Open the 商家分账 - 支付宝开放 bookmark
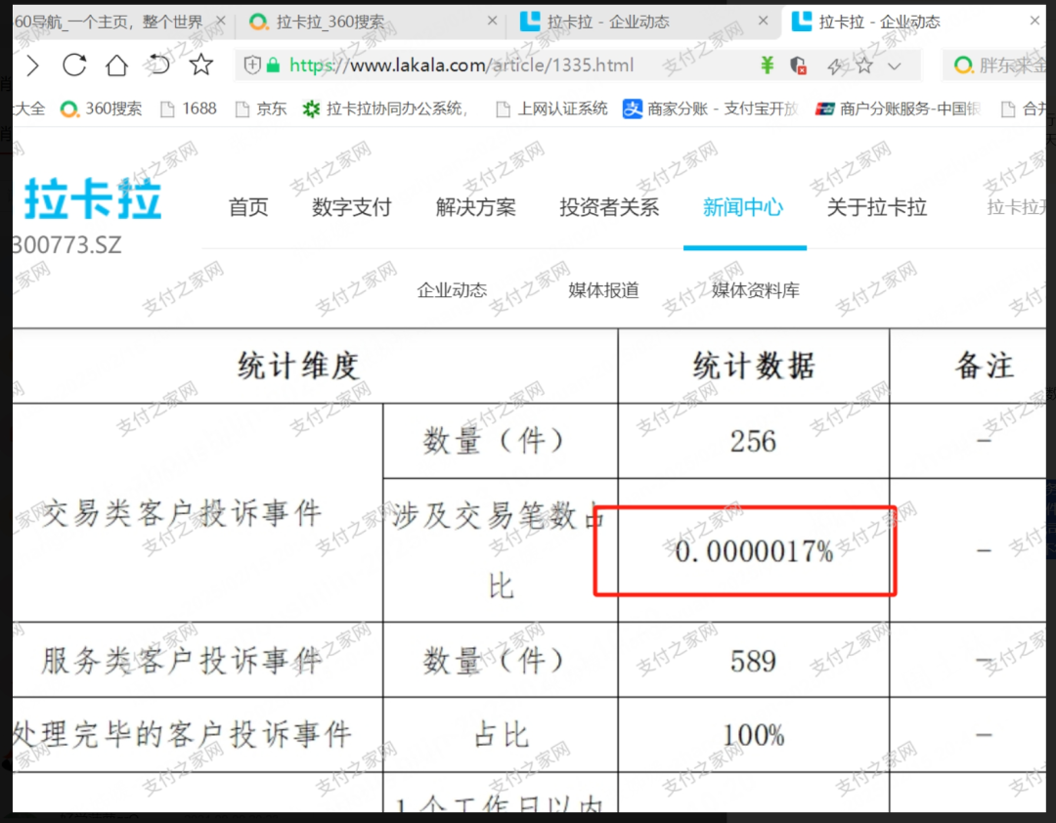The height and width of the screenshot is (823, 1056). click(x=711, y=108)
